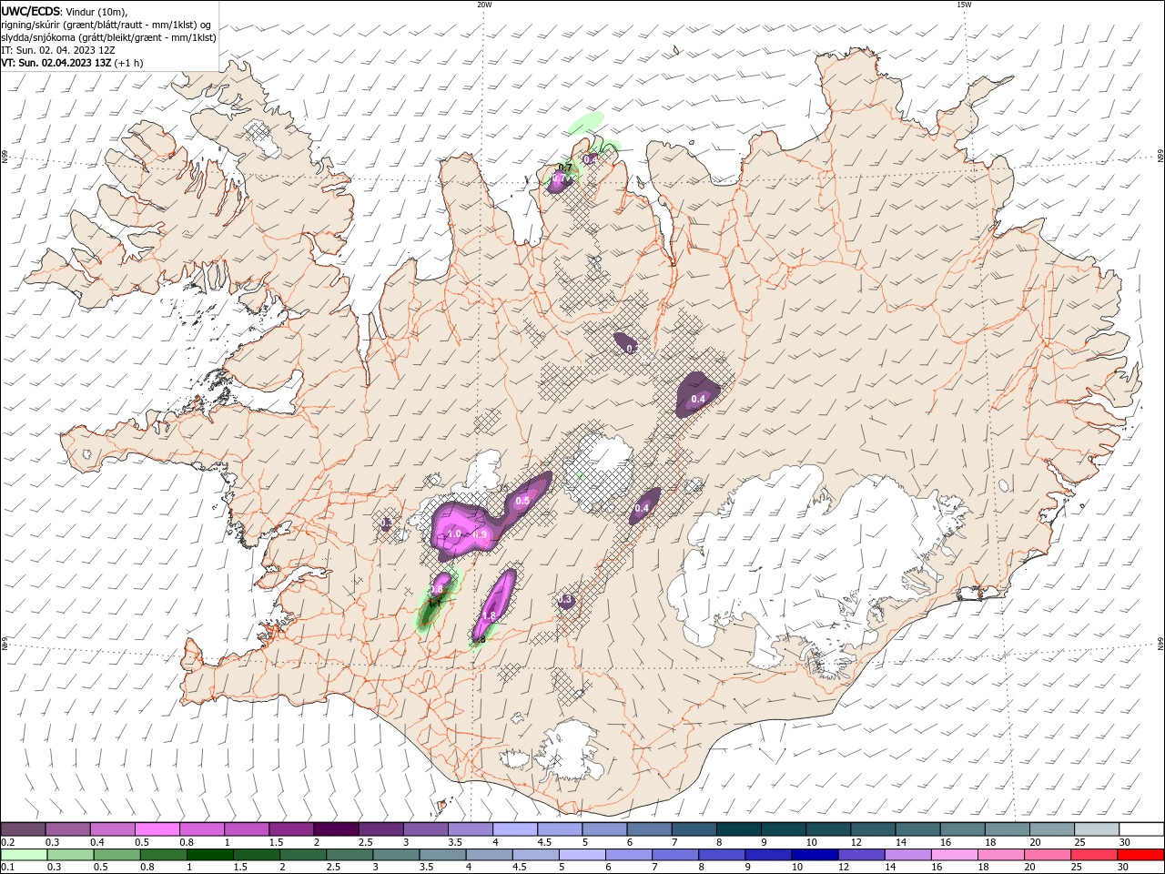Viewport: 1165px width, 874px height.
Task: Click the upper legend swatch labeled 0.2
Action: coord(23,828)
